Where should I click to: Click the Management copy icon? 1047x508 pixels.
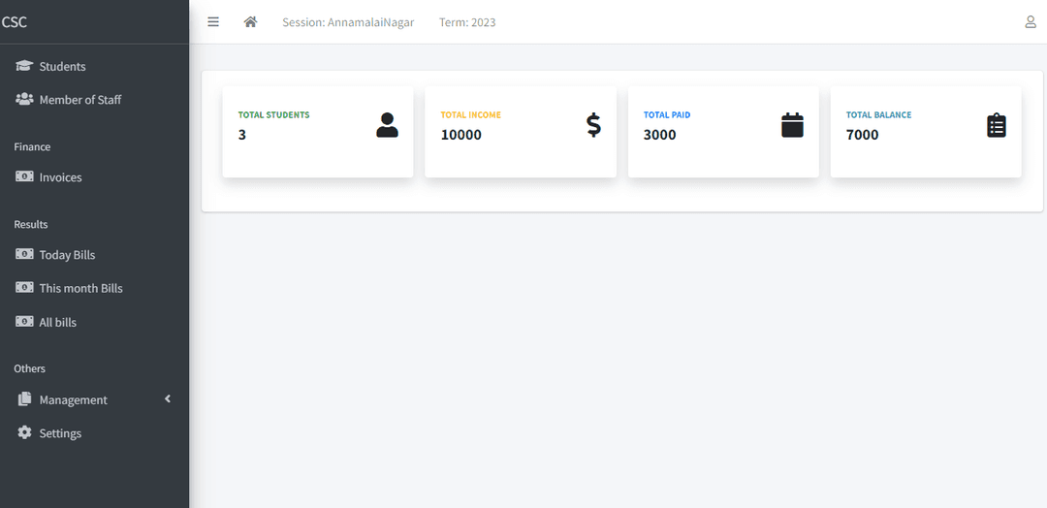(24, 398)
